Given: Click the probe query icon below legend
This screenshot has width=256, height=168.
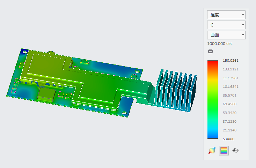Looking at the screenshot, I should (x=212, y=151).
